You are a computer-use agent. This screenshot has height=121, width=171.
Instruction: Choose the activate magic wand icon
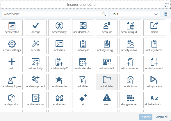pyautogui.click(x=35, y=46)
